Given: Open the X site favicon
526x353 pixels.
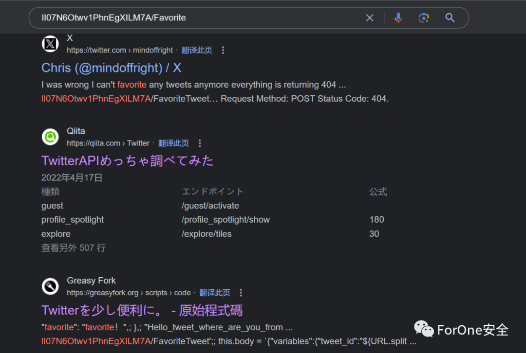Looking at the screenshot, I should 50,44.
